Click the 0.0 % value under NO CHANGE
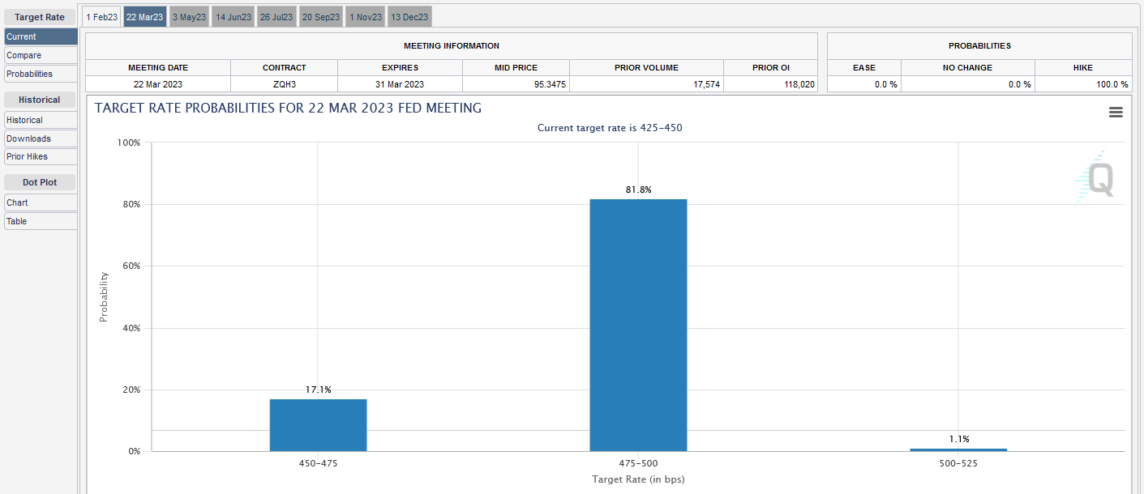Screen dimensions: 1144x494 [x=1020, y=84]
